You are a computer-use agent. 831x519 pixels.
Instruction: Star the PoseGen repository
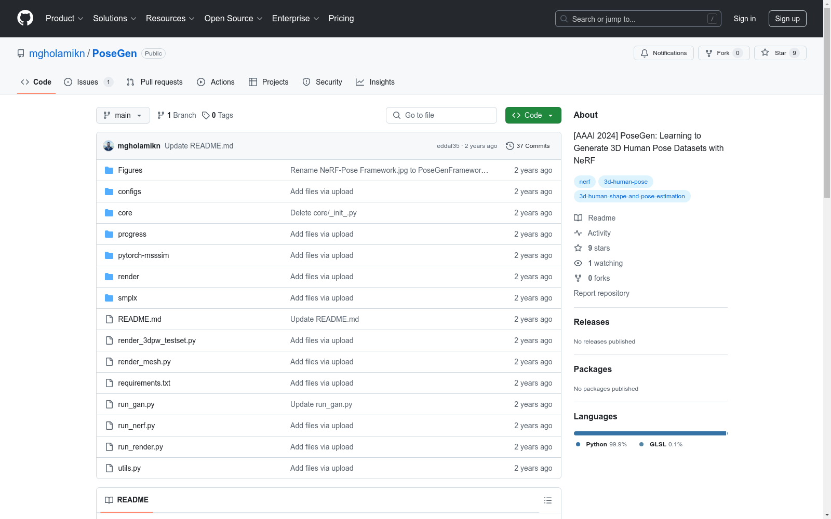pyautogui.click(x=780, y=53)
